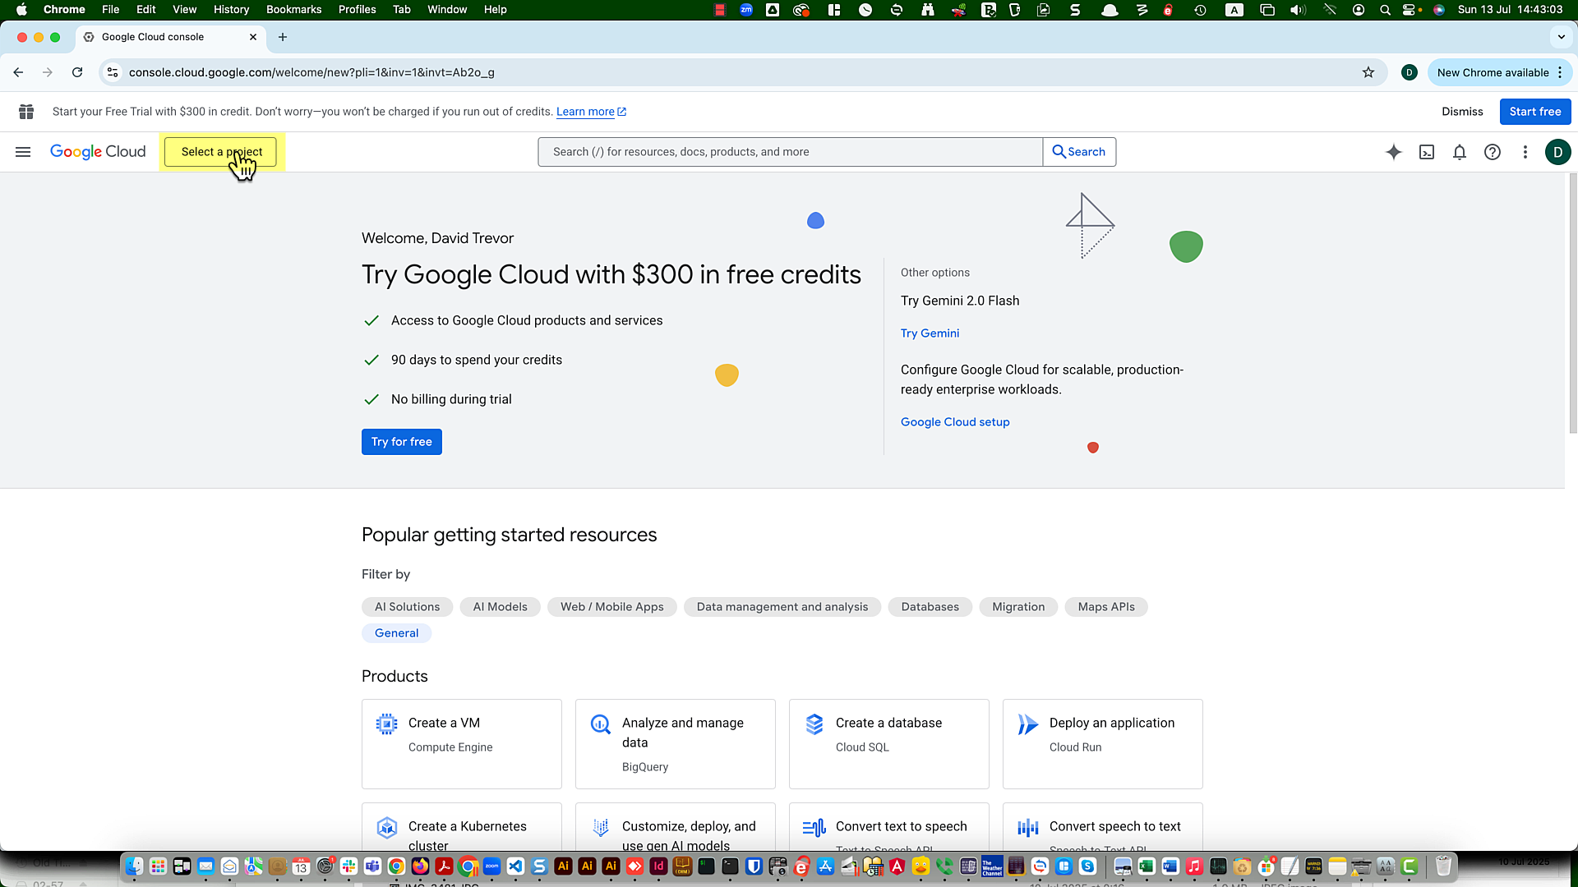This screenshot has height=887, width=1578.
Task: Open the navigation hamburger menu
Action: click(23, 152)
